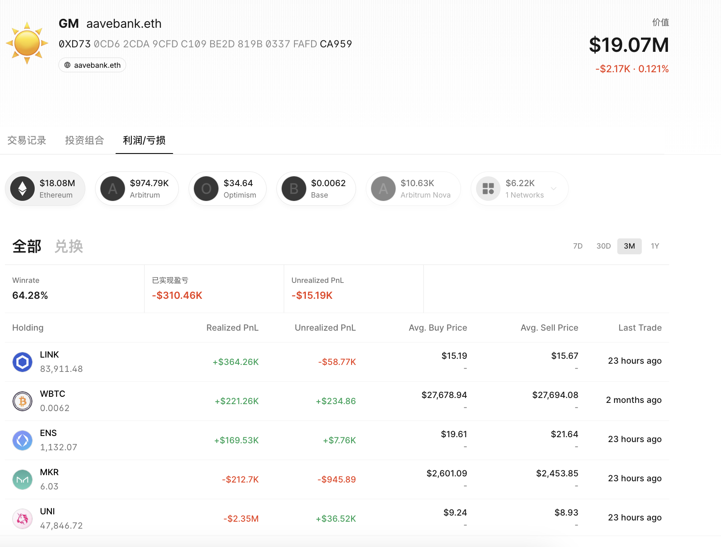Click MKR avg buy price $2,601.09
The image size is (721, 547).
(447, 474)
